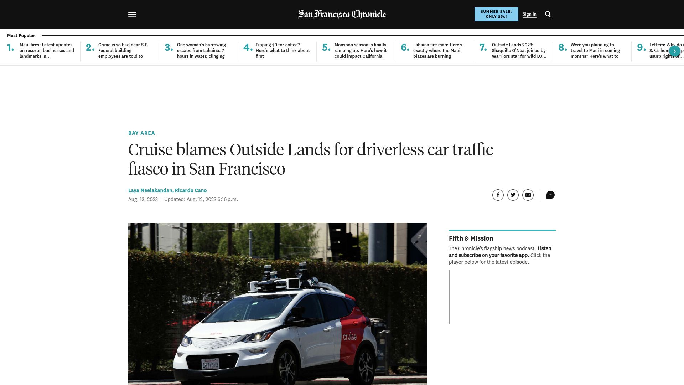The height and width of the screenshot is (385, 684).
Task: Open Outside Lands Shaquille O'Neal story
Action: coord(519,51)
